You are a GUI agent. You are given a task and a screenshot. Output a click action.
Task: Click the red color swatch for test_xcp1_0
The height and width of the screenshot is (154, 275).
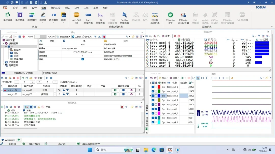point(159,87)
